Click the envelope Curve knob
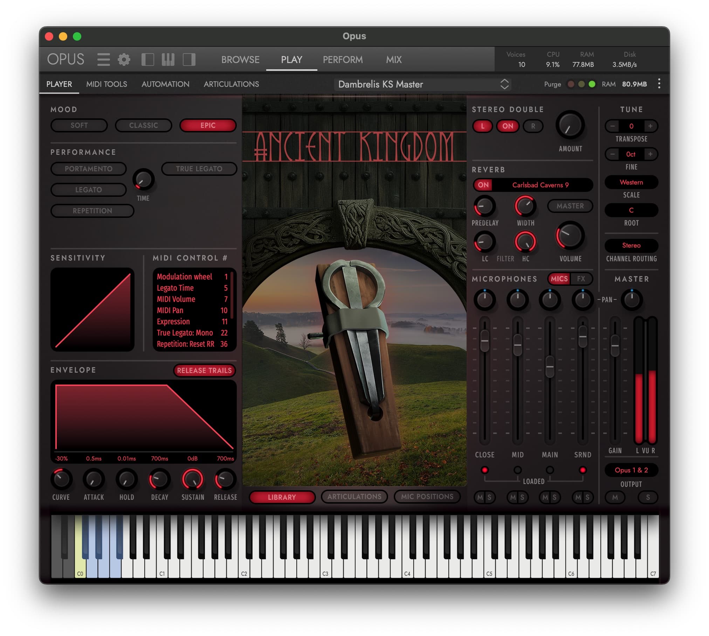The image size is (709, 636). 61,479
